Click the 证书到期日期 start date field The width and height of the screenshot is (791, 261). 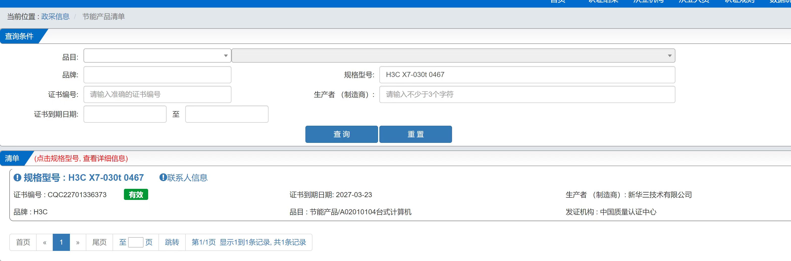click(125, 114)
